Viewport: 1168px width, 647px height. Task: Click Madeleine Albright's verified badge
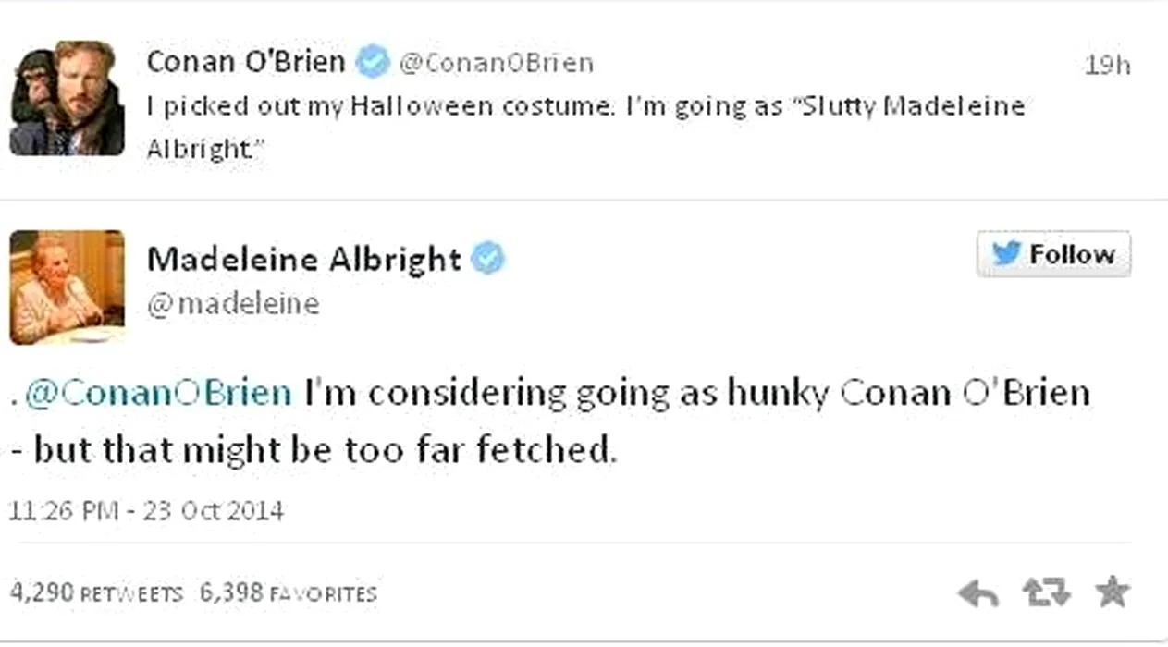point(487,259)
